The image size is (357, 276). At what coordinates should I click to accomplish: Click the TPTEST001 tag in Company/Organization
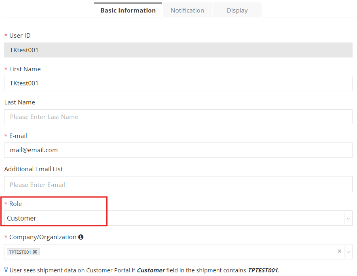point(20,251)
